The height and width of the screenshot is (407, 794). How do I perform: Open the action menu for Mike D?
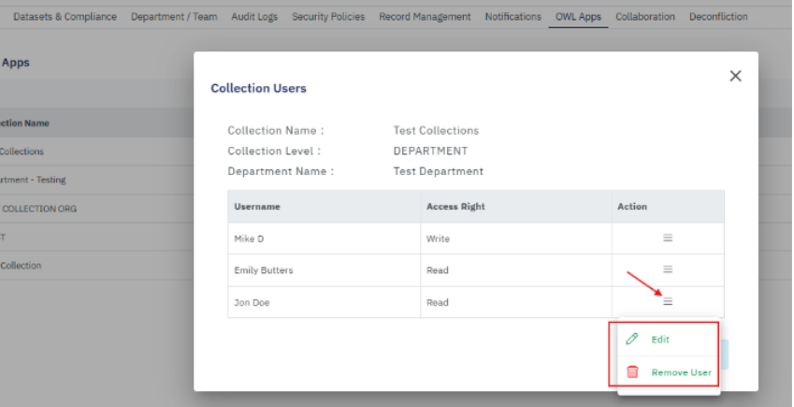coord(668,238)
